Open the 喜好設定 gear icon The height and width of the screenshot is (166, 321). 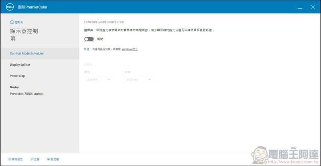point(10,159)
